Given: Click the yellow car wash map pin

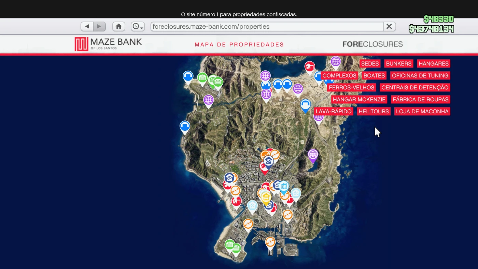Looking at the screenshot, I should [x=266, y=197].
